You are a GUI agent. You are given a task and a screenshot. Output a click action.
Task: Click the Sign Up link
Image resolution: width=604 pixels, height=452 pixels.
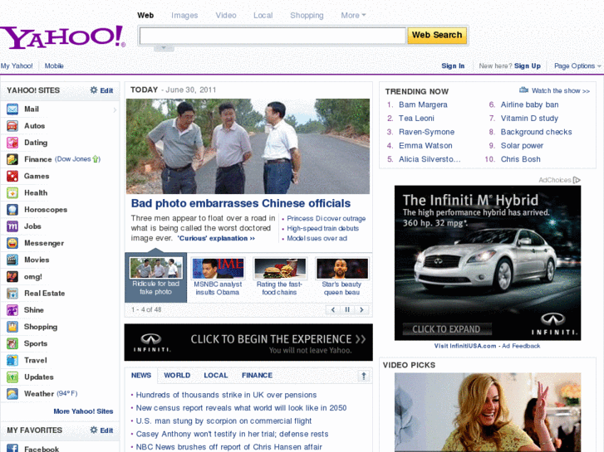(x=528, y=66)
